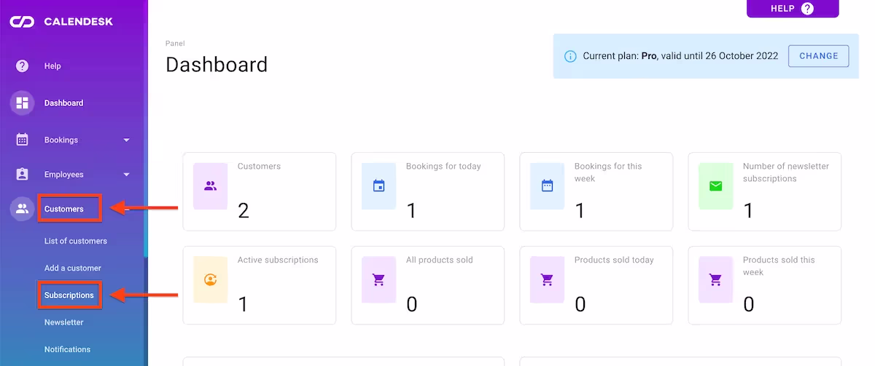This screenshot has width=875, height=366.
Task: Open Help via sidebar question mark icon
Action: [x=22, y=66]
